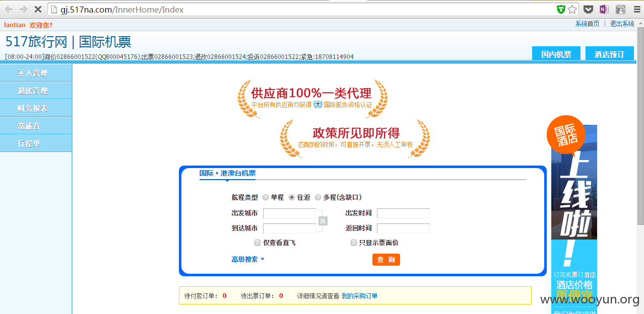The width and height of the screenshot is (644, 314).
Task: Click the 到达城市 input field
Action: click(x=289, y=228)
